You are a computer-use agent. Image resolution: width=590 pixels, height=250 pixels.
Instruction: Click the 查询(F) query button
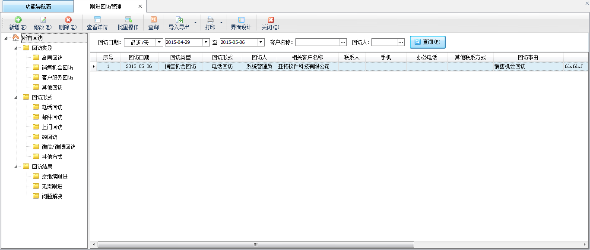point(428,42)
